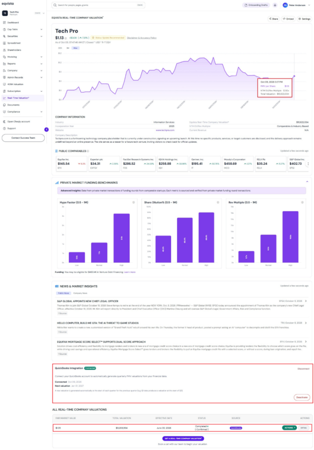Click the Compliance sidebar icon
The image size is (314, 450).
click(4, 112)
